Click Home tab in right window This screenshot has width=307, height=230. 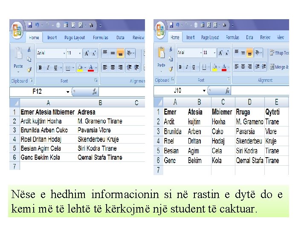(175, 37)
